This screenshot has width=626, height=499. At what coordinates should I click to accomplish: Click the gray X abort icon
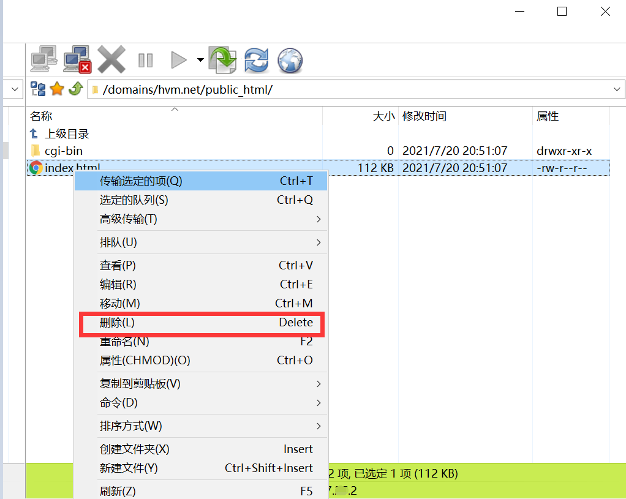pyautogui.click(x=111, y=60)
